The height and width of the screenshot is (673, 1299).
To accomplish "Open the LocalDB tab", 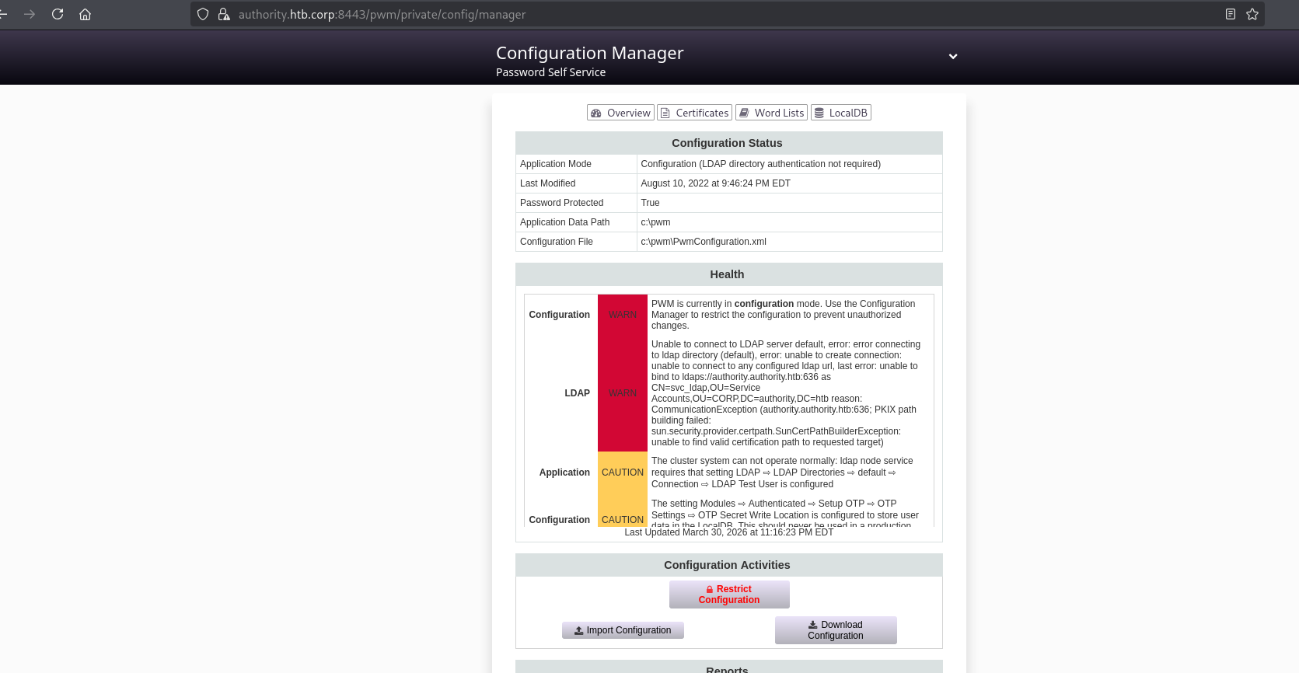I will point(840,113).
